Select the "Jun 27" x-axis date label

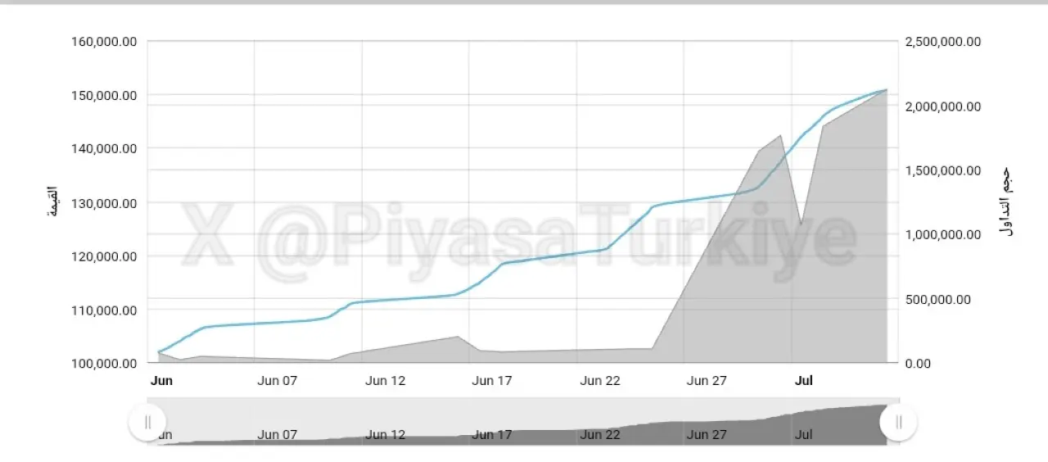[707, 380]
